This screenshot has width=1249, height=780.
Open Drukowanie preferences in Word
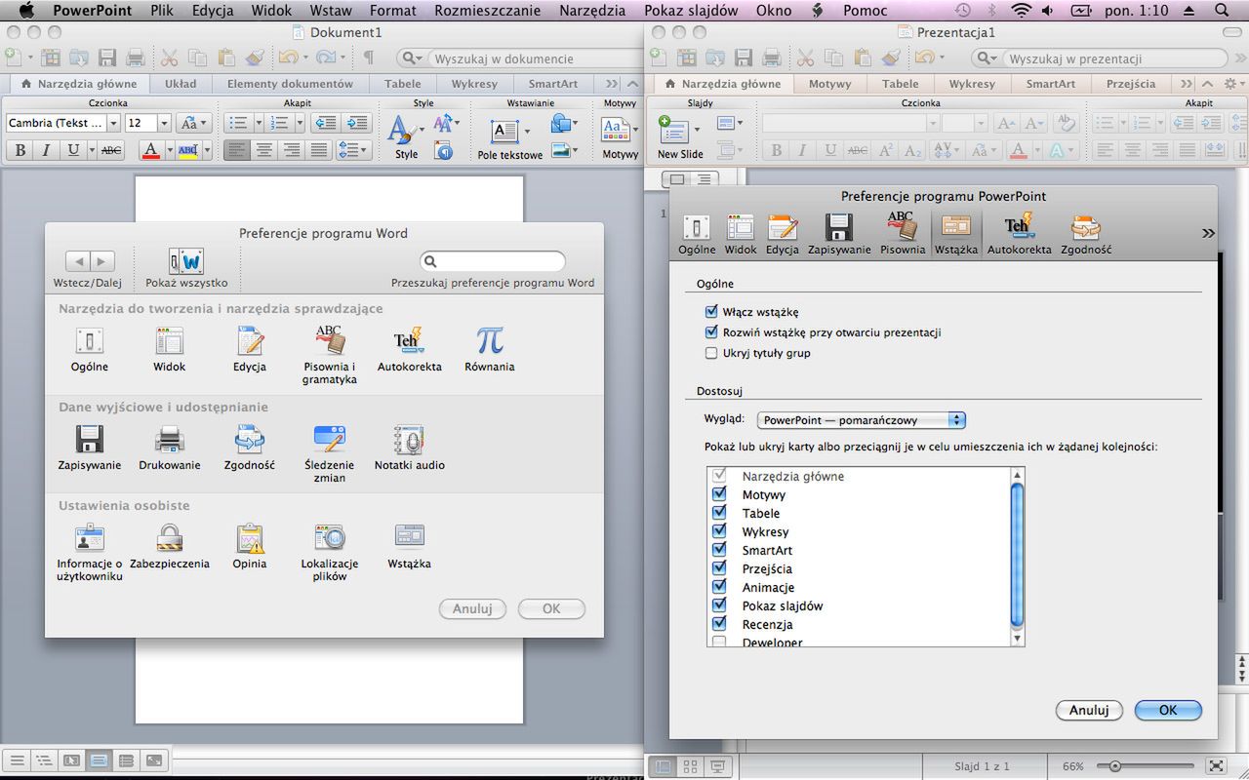(x=170, y=448)
